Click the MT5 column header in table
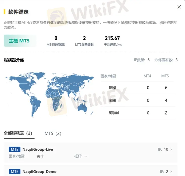This screenshot has height=176, width=185. click(165, 76)
